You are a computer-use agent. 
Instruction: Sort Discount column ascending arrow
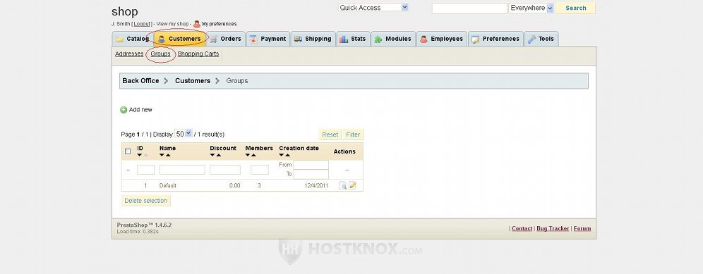click(x=218, y=156)
